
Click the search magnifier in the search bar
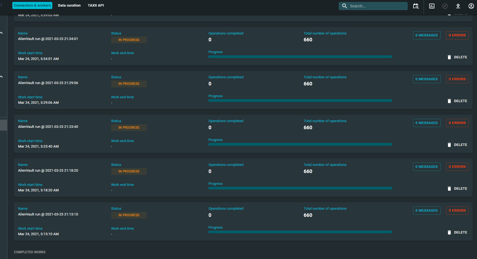point(344,6)
